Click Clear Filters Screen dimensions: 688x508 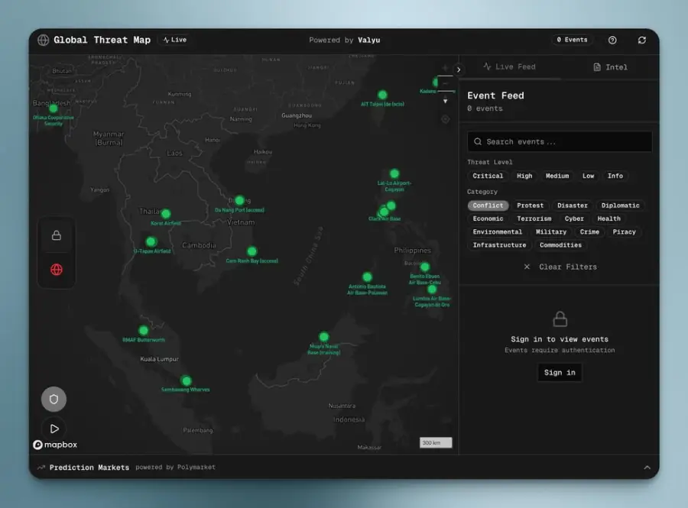[560, 267]
